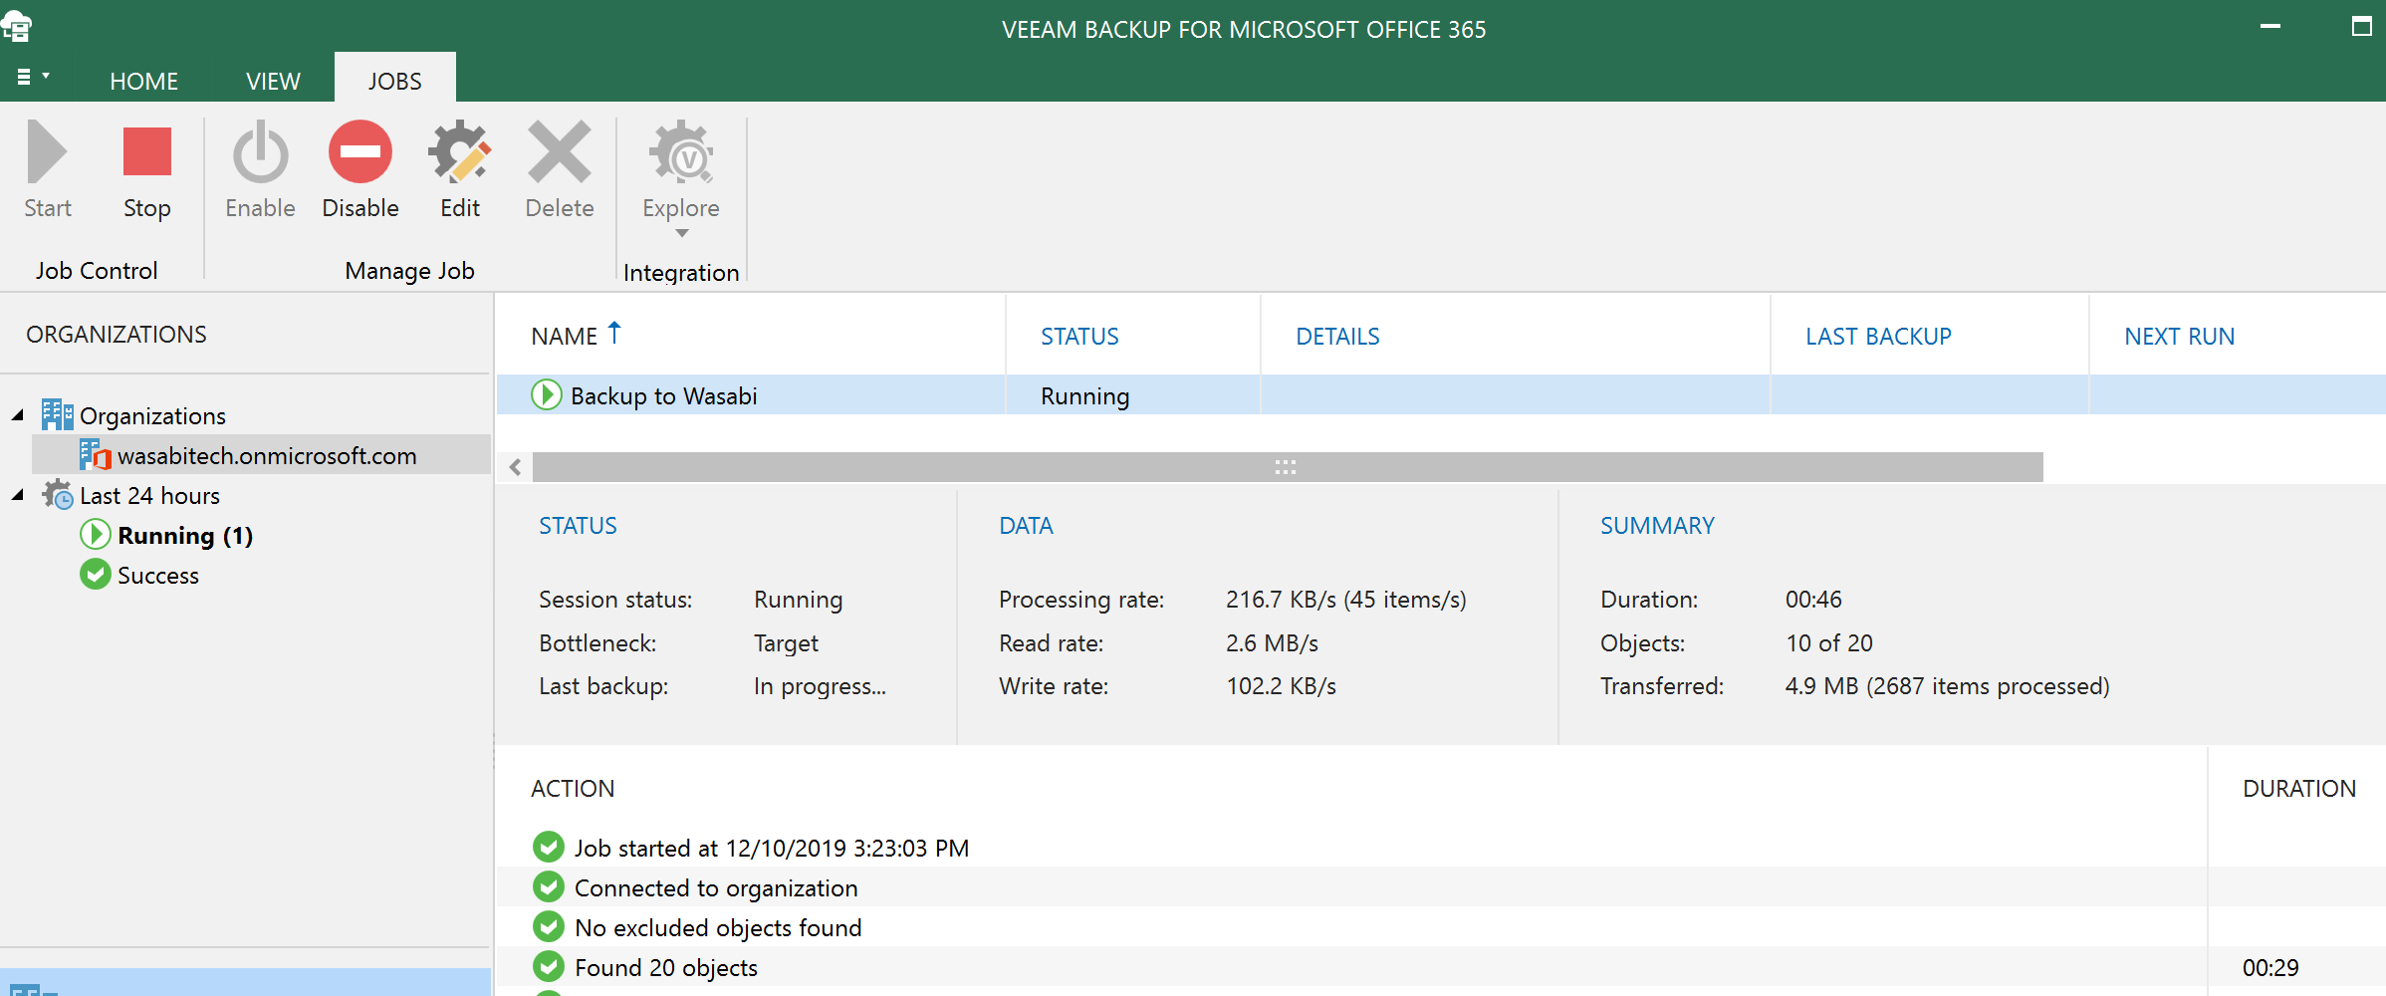Click the Delete job X icon
Viewport: 2386px width, 996px height.
(560, 151)
